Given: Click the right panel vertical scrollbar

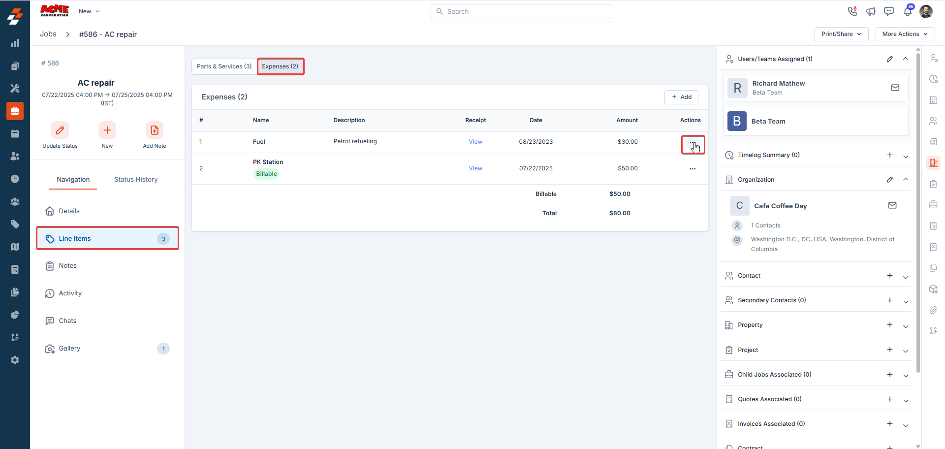Looking at the screenshot, I should [918, 212].
